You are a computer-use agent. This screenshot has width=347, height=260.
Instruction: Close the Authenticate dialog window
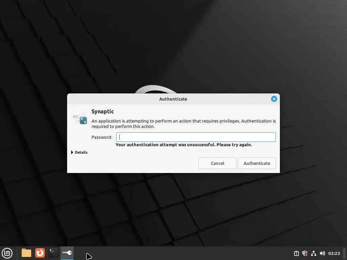[x=274, y=99]
